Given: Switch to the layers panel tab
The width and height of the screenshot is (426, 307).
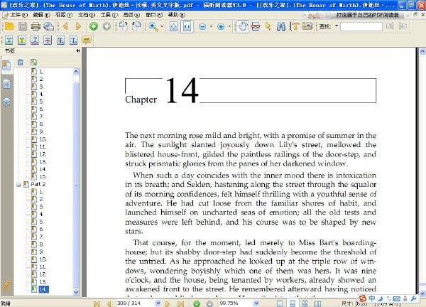Looking at the screenshot, I should [7, 102].
